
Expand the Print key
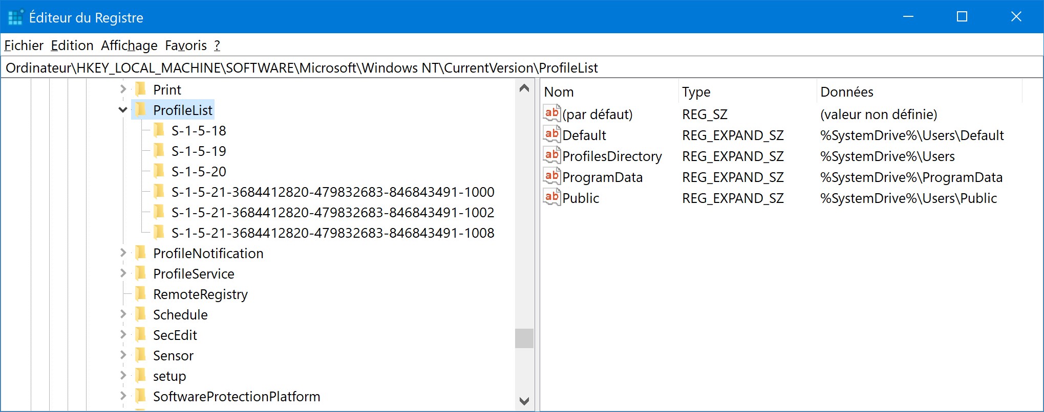(123, 89)
